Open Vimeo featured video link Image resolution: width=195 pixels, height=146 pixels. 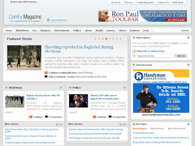143,133
